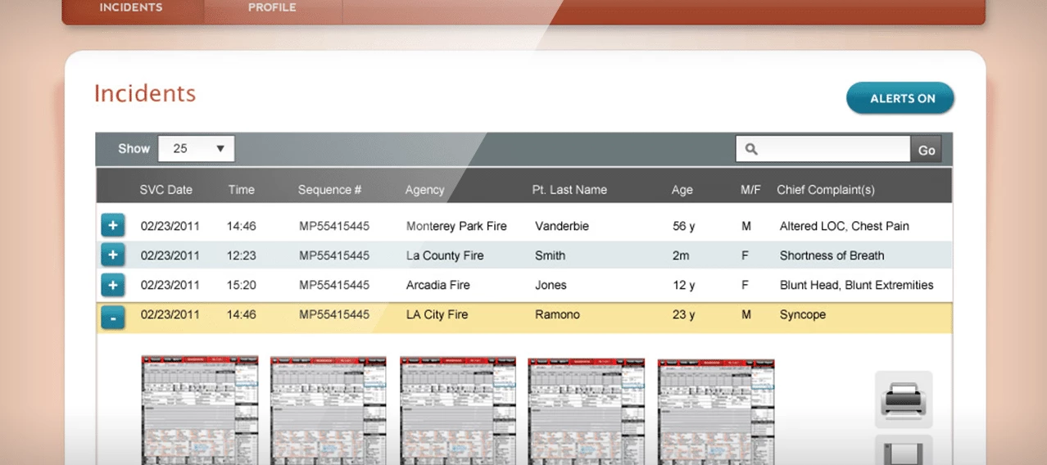1047x465 pixels.
Task: Open the second report page thumbnail
Action: click(329, 410)
